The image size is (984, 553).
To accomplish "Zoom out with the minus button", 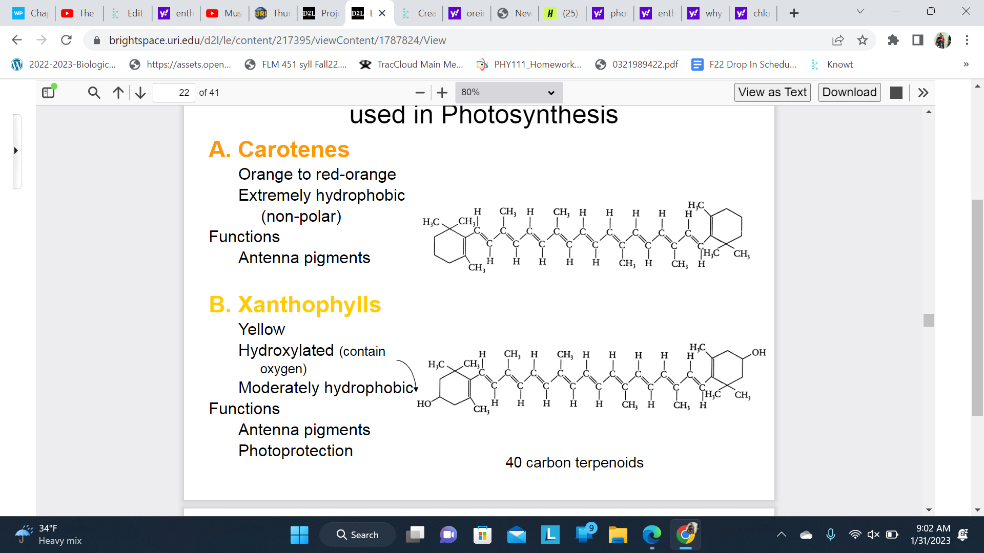I will 420,92.
